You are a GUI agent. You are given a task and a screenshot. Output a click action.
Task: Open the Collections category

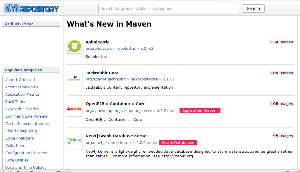pyautogui.click(x=15, y=145)
